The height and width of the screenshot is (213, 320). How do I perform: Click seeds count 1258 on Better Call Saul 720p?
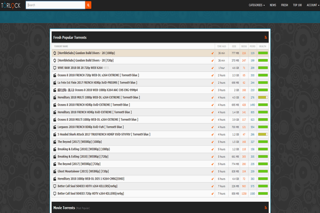click(244, 193)
